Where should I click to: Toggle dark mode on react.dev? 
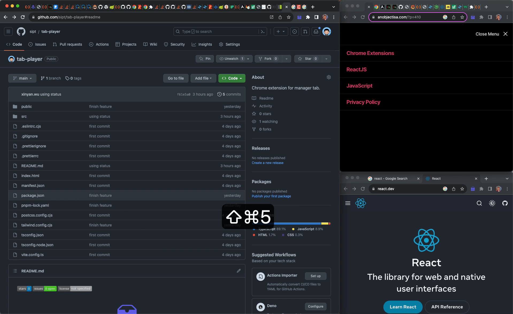pyautogui.click(x=492, y=203)
